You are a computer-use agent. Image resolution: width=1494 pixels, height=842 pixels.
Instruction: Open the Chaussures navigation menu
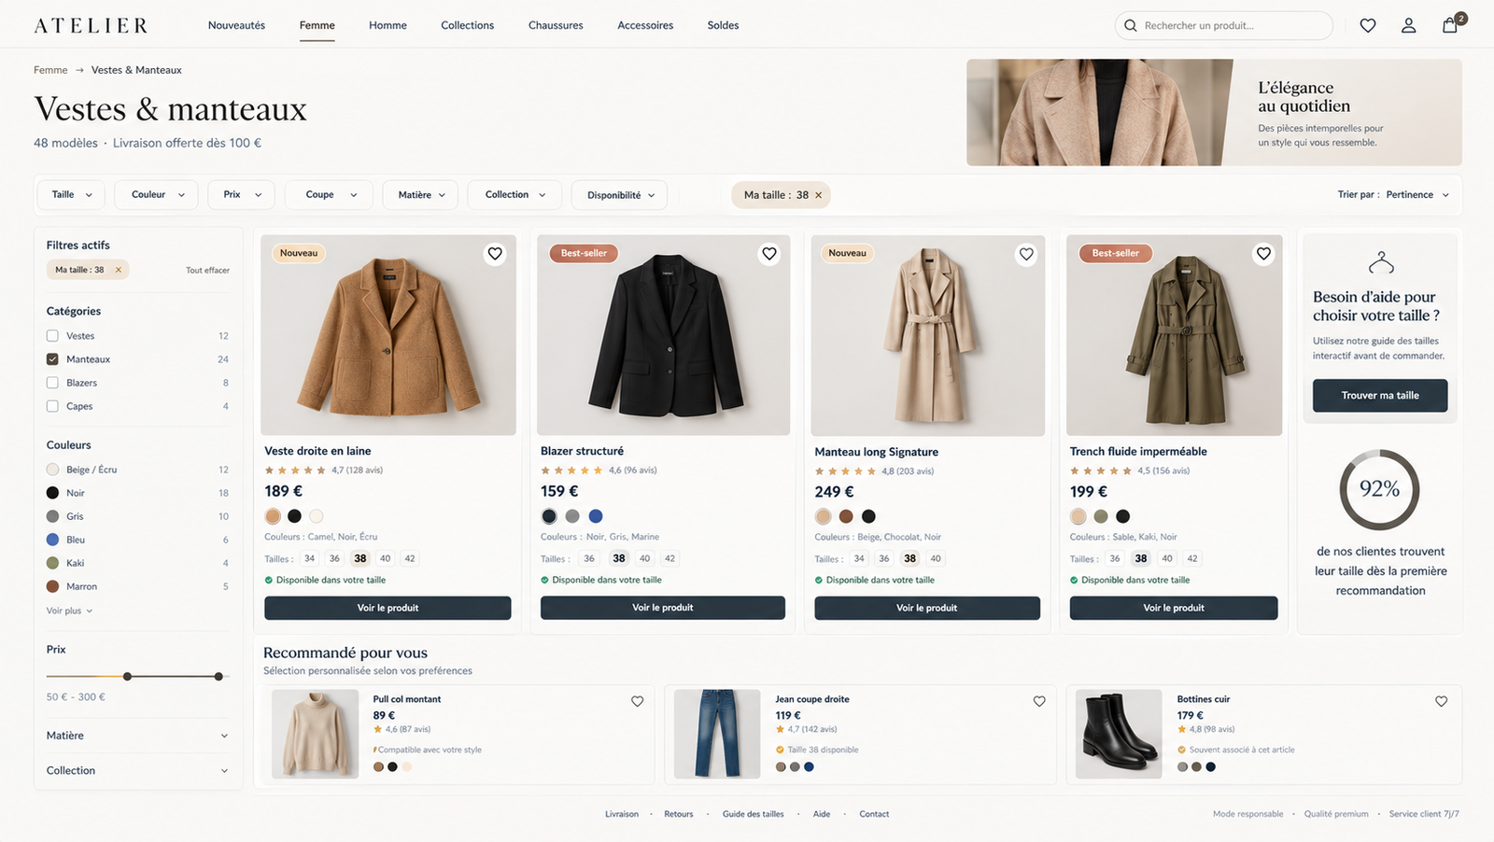coord(556,25)
